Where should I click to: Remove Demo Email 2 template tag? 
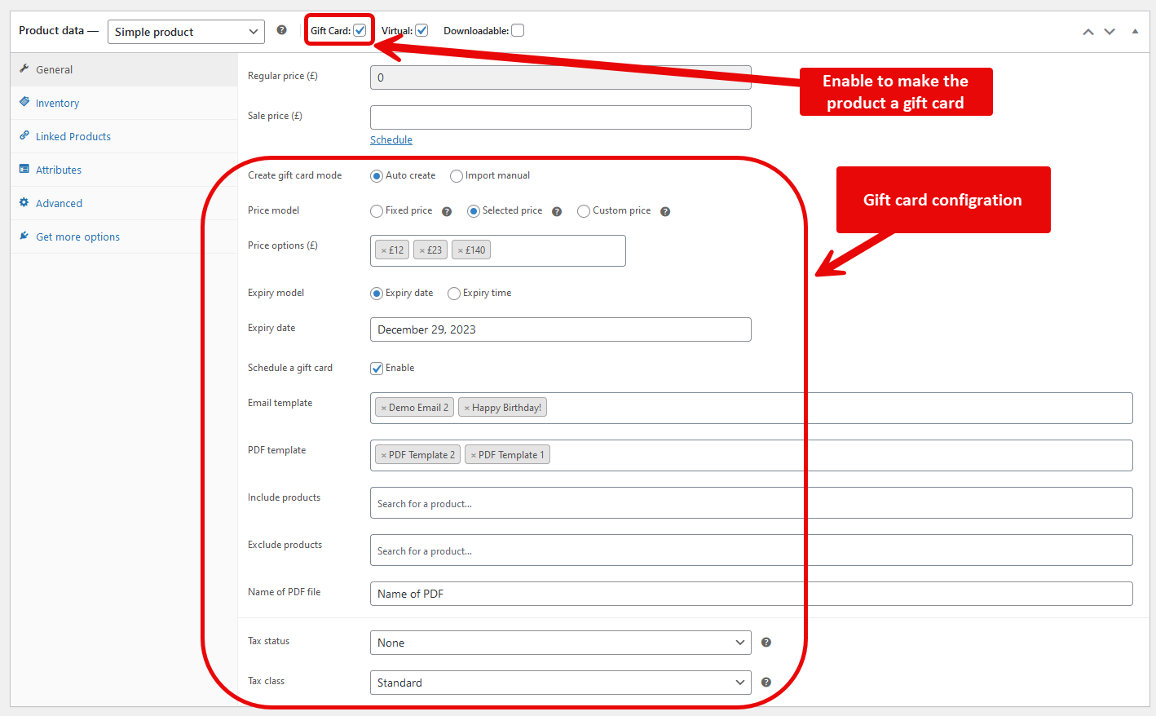384,409
